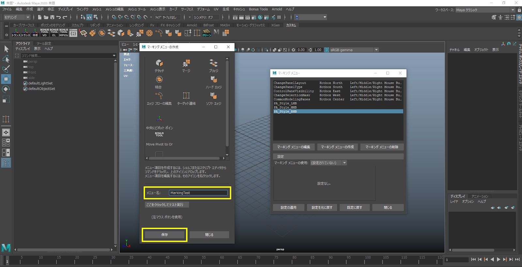Select PA_Style_LMB in the marking menu list
Screen dimensions: 522x267
[338, 103]
